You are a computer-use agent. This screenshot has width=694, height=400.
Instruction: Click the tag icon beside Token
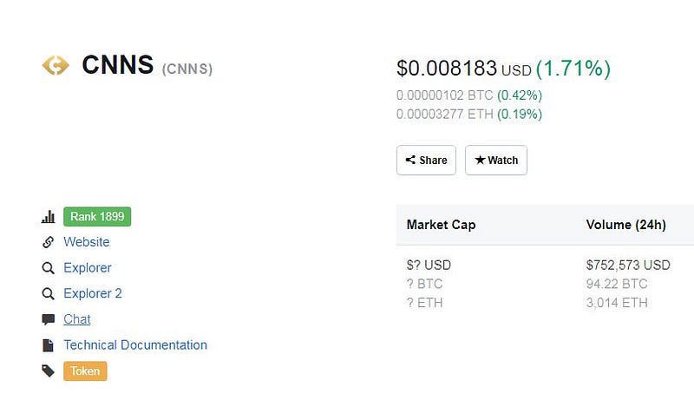click(49, 370)
